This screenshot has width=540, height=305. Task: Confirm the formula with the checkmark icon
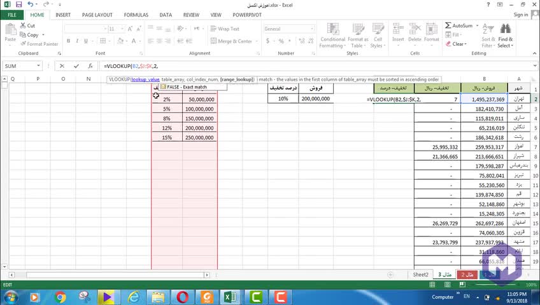coord(76,66)
